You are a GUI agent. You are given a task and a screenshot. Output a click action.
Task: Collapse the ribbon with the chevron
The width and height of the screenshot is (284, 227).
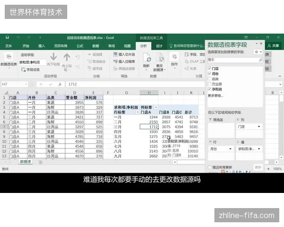coord(280,77)
